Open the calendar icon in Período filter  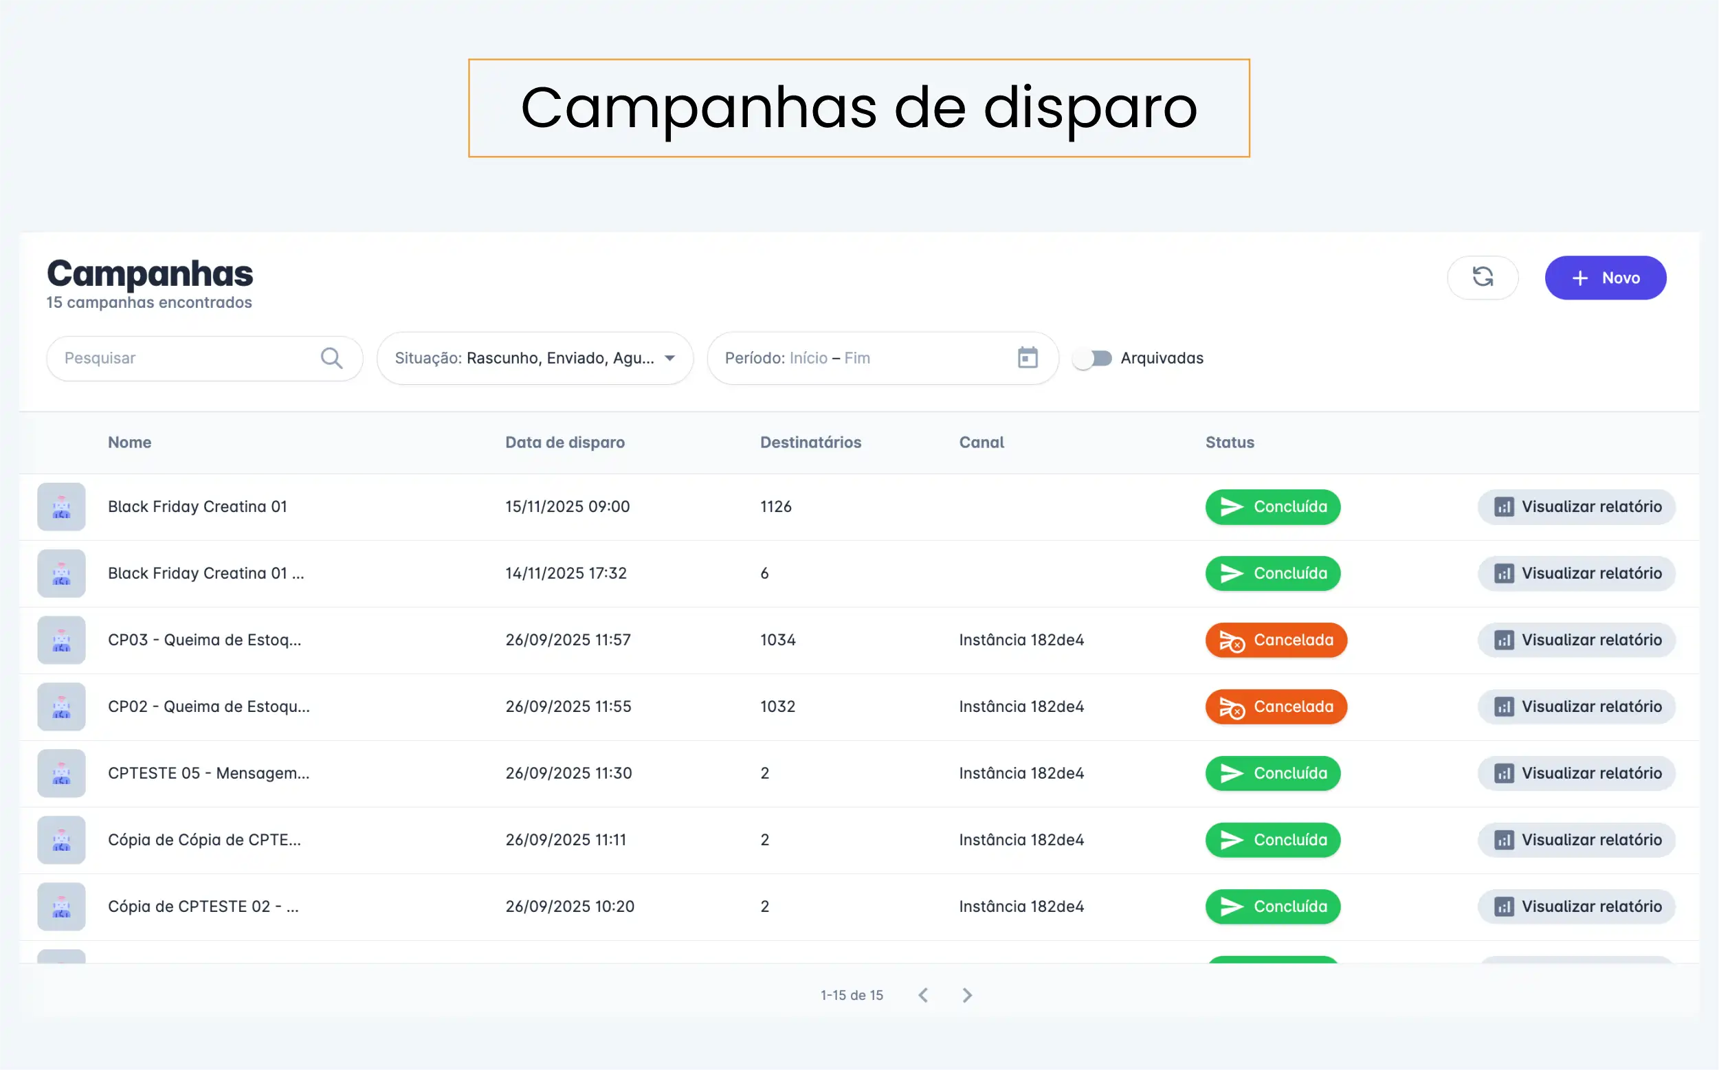(1027, 358)
